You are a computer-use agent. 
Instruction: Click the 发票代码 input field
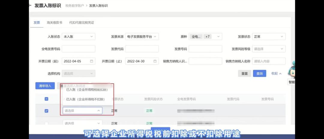click(x=142, y=49)
